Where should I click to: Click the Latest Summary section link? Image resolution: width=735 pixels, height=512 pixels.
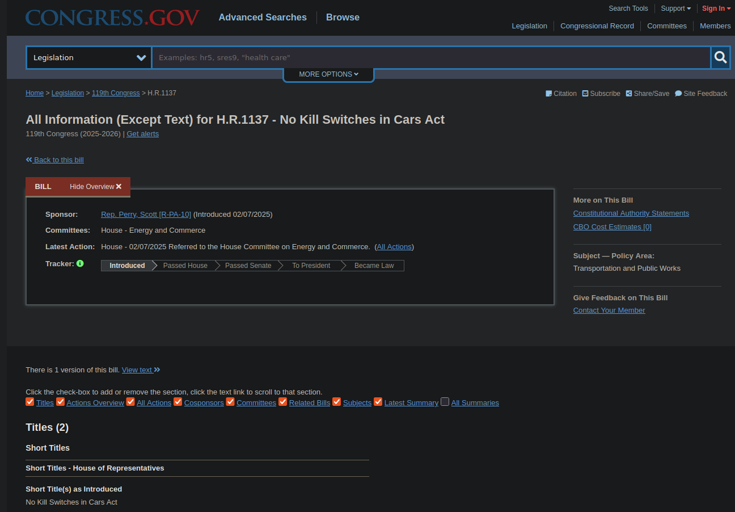[x=411, y=403]
